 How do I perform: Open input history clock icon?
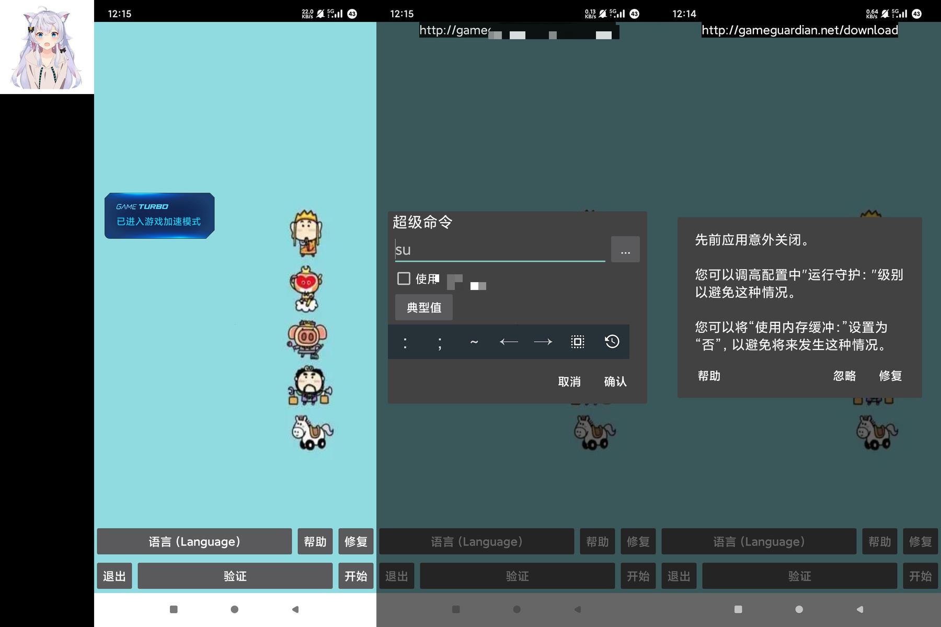pos(612,342)
